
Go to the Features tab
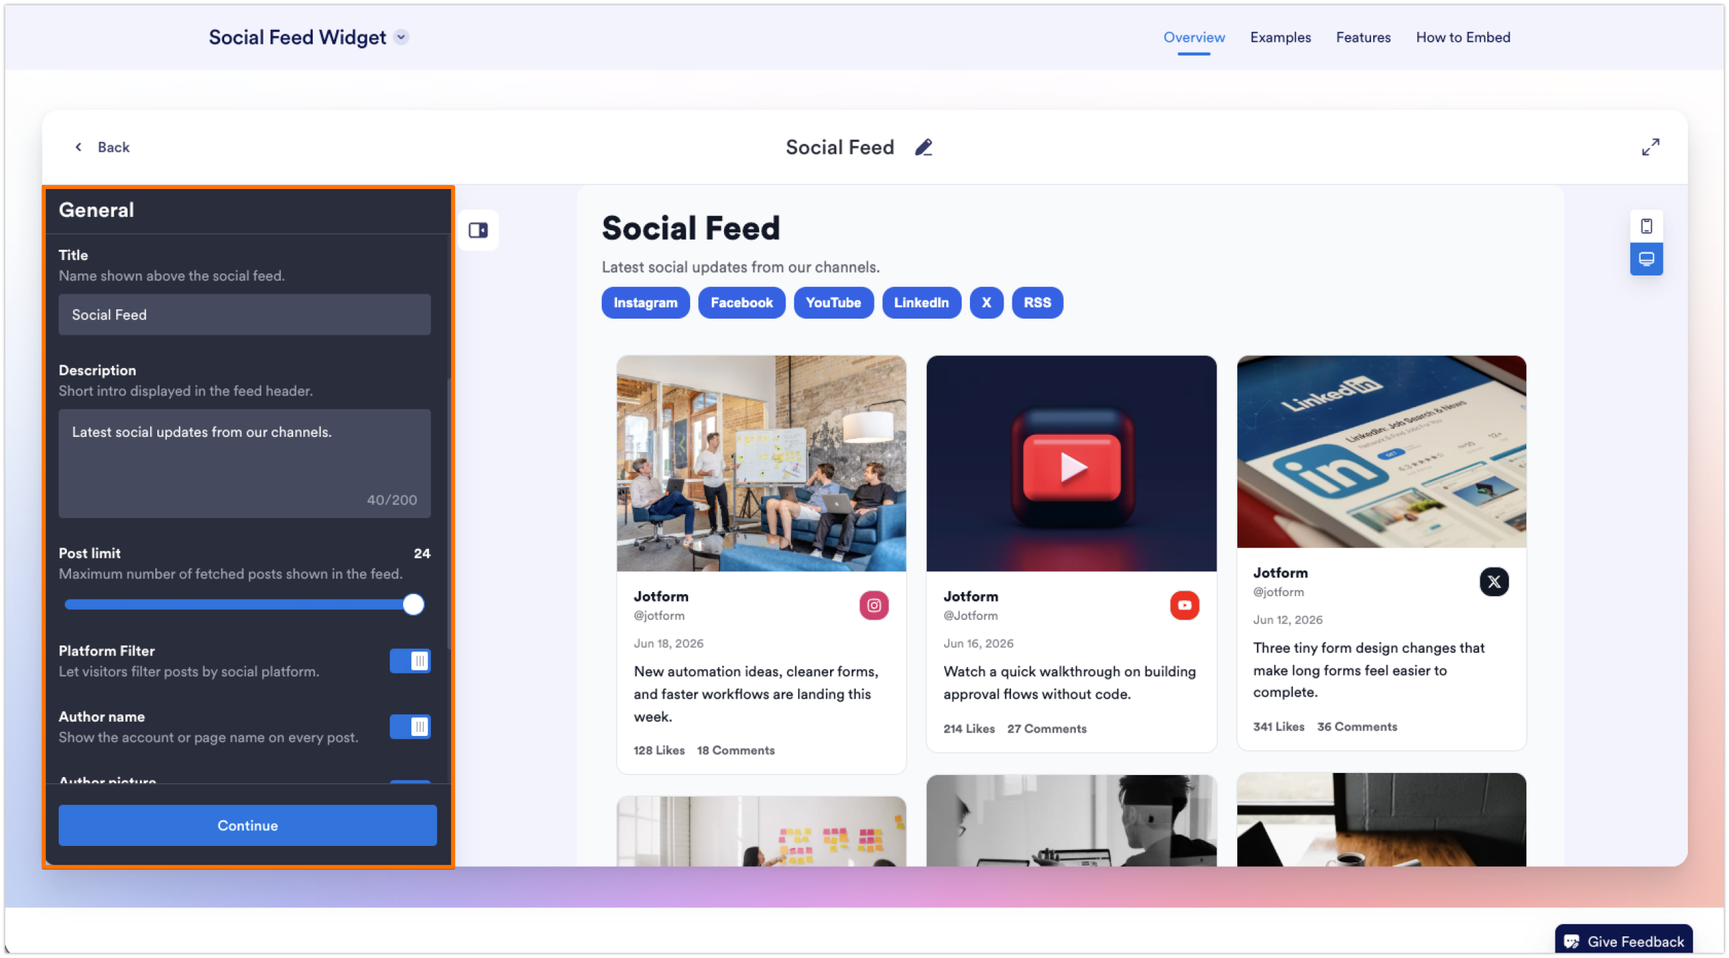tap(1363, 37)
